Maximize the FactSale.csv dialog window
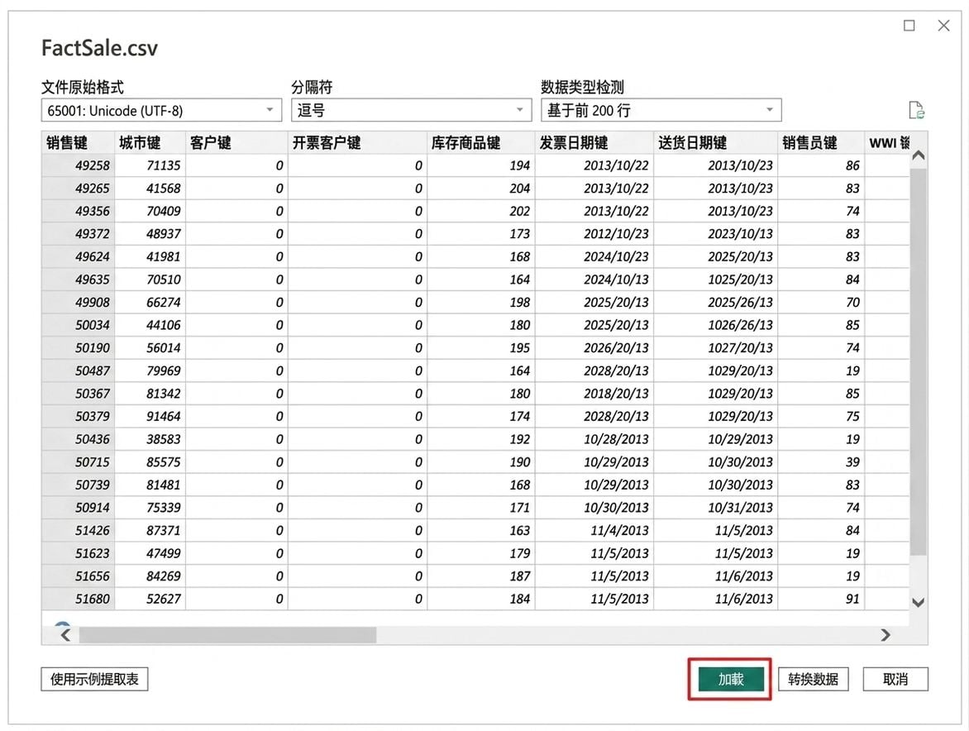Screen dimensions: 969x731 (x=909, y=26)
